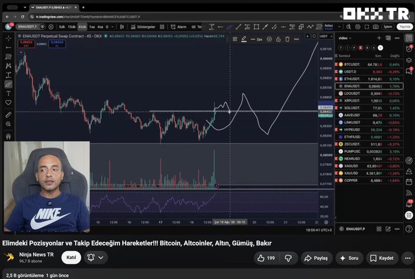Open the USDT currency dropdown on price axis
The height and width of the screenshot is (279, 415).
pos(326,36)
